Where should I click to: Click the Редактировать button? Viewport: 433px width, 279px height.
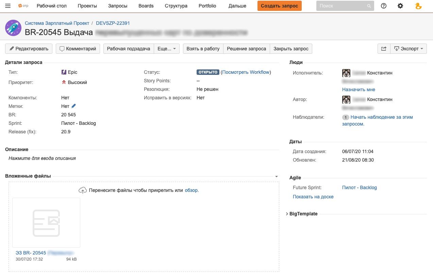pyautogui.click(x=29, y=49)
